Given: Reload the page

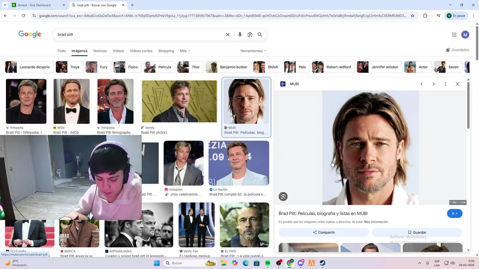Looking at the screenshot, I should 23,16.
